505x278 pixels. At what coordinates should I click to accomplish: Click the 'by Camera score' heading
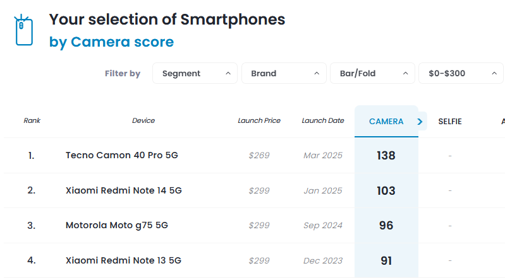click(x=111, y=42)
